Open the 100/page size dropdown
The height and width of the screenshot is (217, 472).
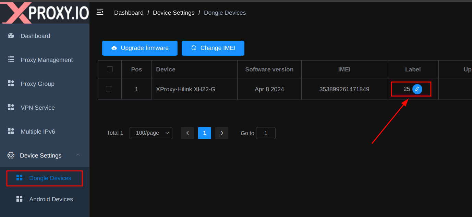point(151,133)
